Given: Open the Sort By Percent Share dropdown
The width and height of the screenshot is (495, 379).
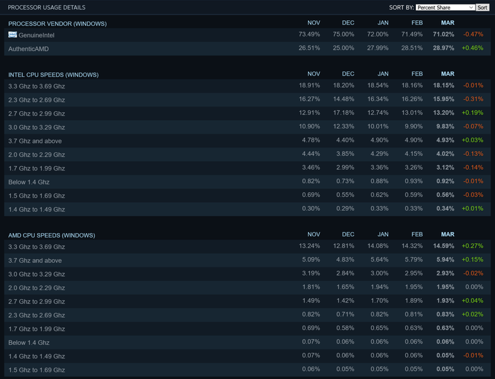Looking at the screenshot, I should [x=445, y=8].
